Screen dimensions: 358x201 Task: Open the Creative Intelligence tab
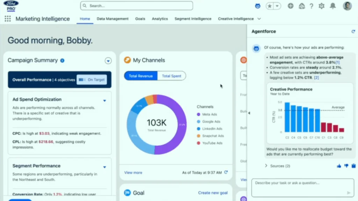coord(236,19)
